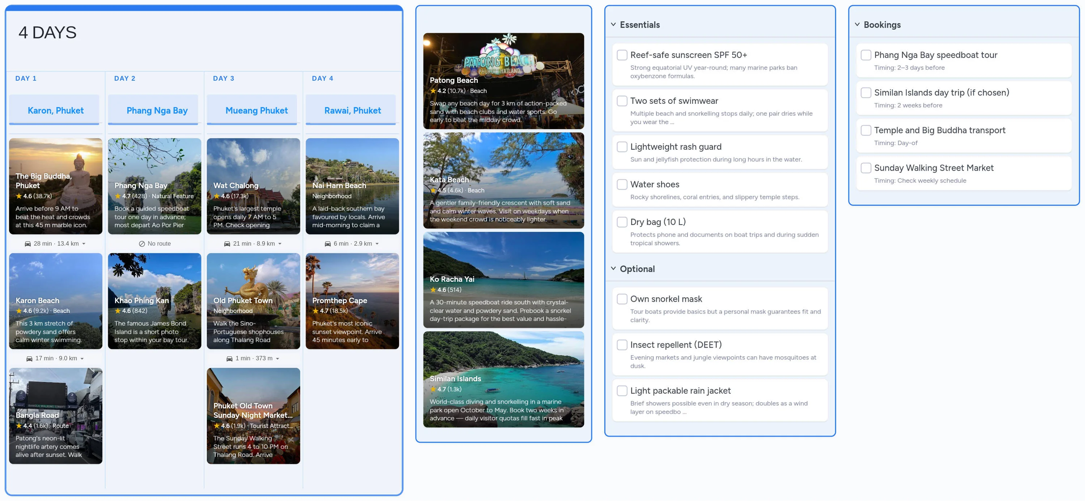Viewport: 1085px width, 501px height.
Task: Open the Promthep Cape card
Action: (x=353, y=301)
